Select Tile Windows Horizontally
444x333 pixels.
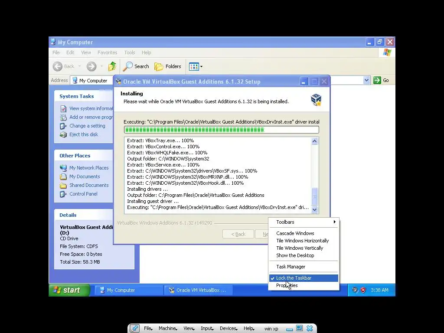[x=304, y=241]
